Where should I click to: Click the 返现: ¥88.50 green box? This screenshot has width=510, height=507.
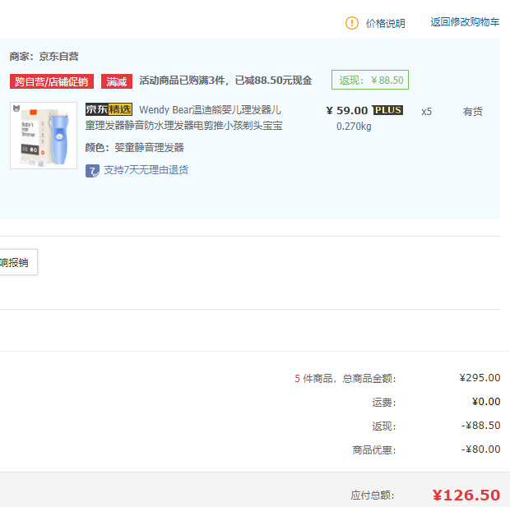point(370,80)
